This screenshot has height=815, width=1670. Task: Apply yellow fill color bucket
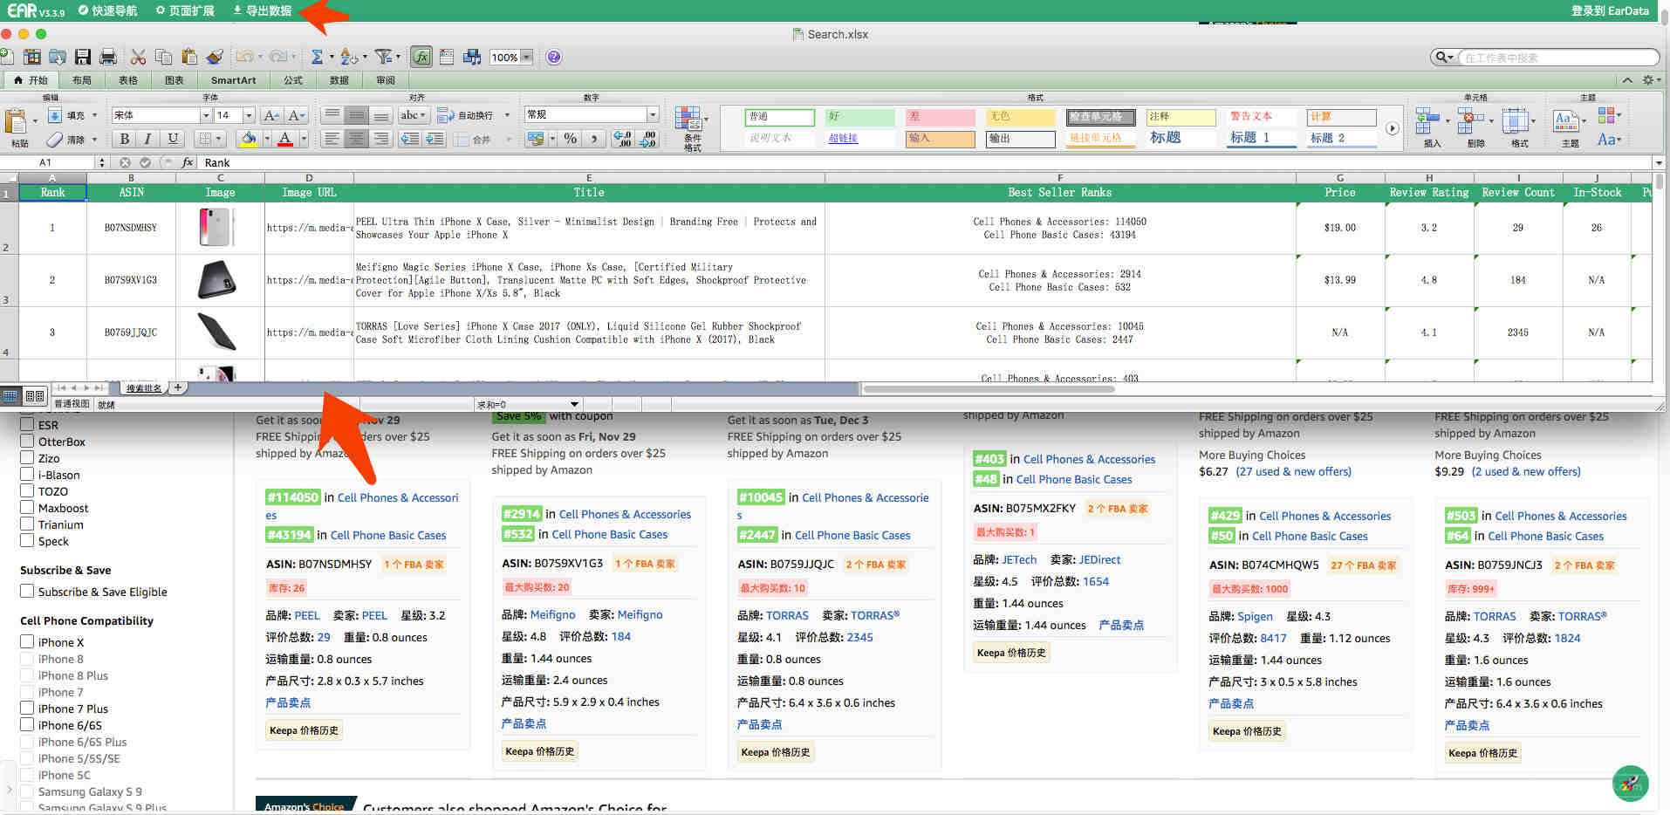(249, 139)
